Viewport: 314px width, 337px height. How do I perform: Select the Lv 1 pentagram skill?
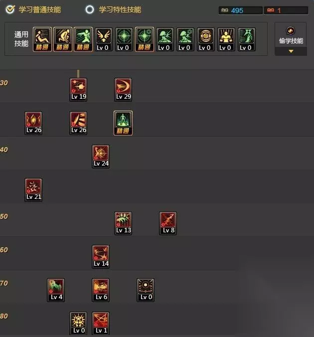[x=101, y=324]
